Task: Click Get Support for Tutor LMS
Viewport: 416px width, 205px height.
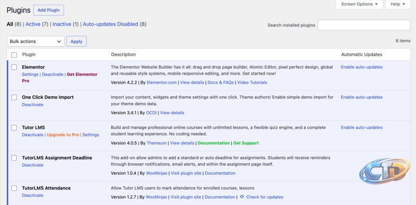Action: click(246, 143)
